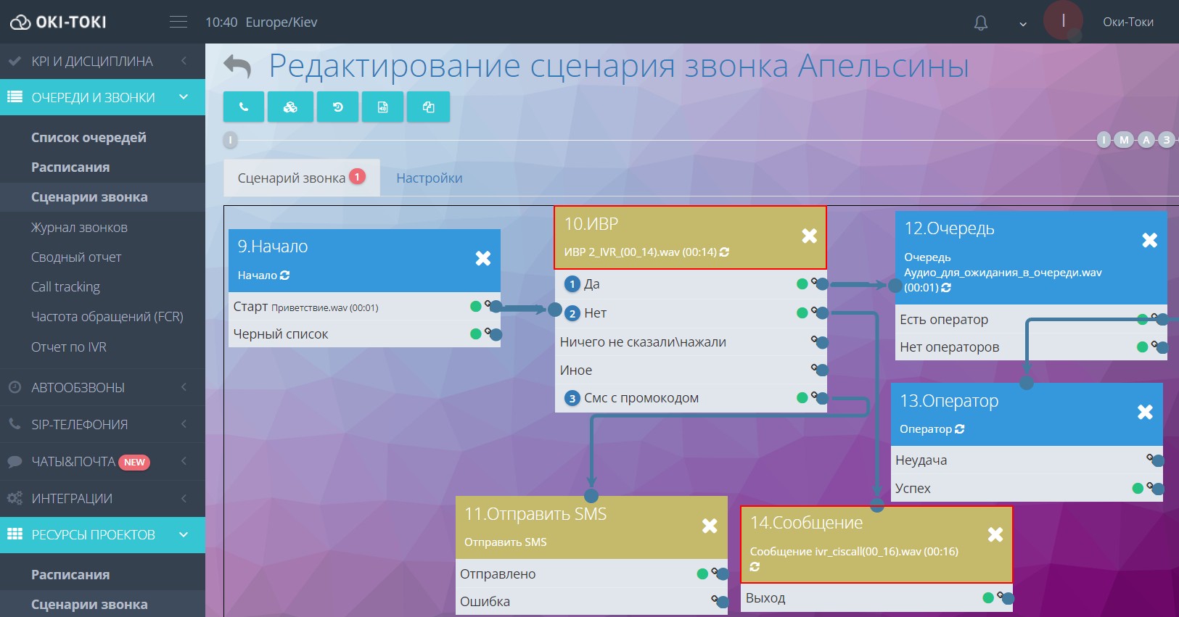The width and height of the screenshot is (1179, 617).
Task: Delete the 12.Очередь block
Action: pos(1150,240)
